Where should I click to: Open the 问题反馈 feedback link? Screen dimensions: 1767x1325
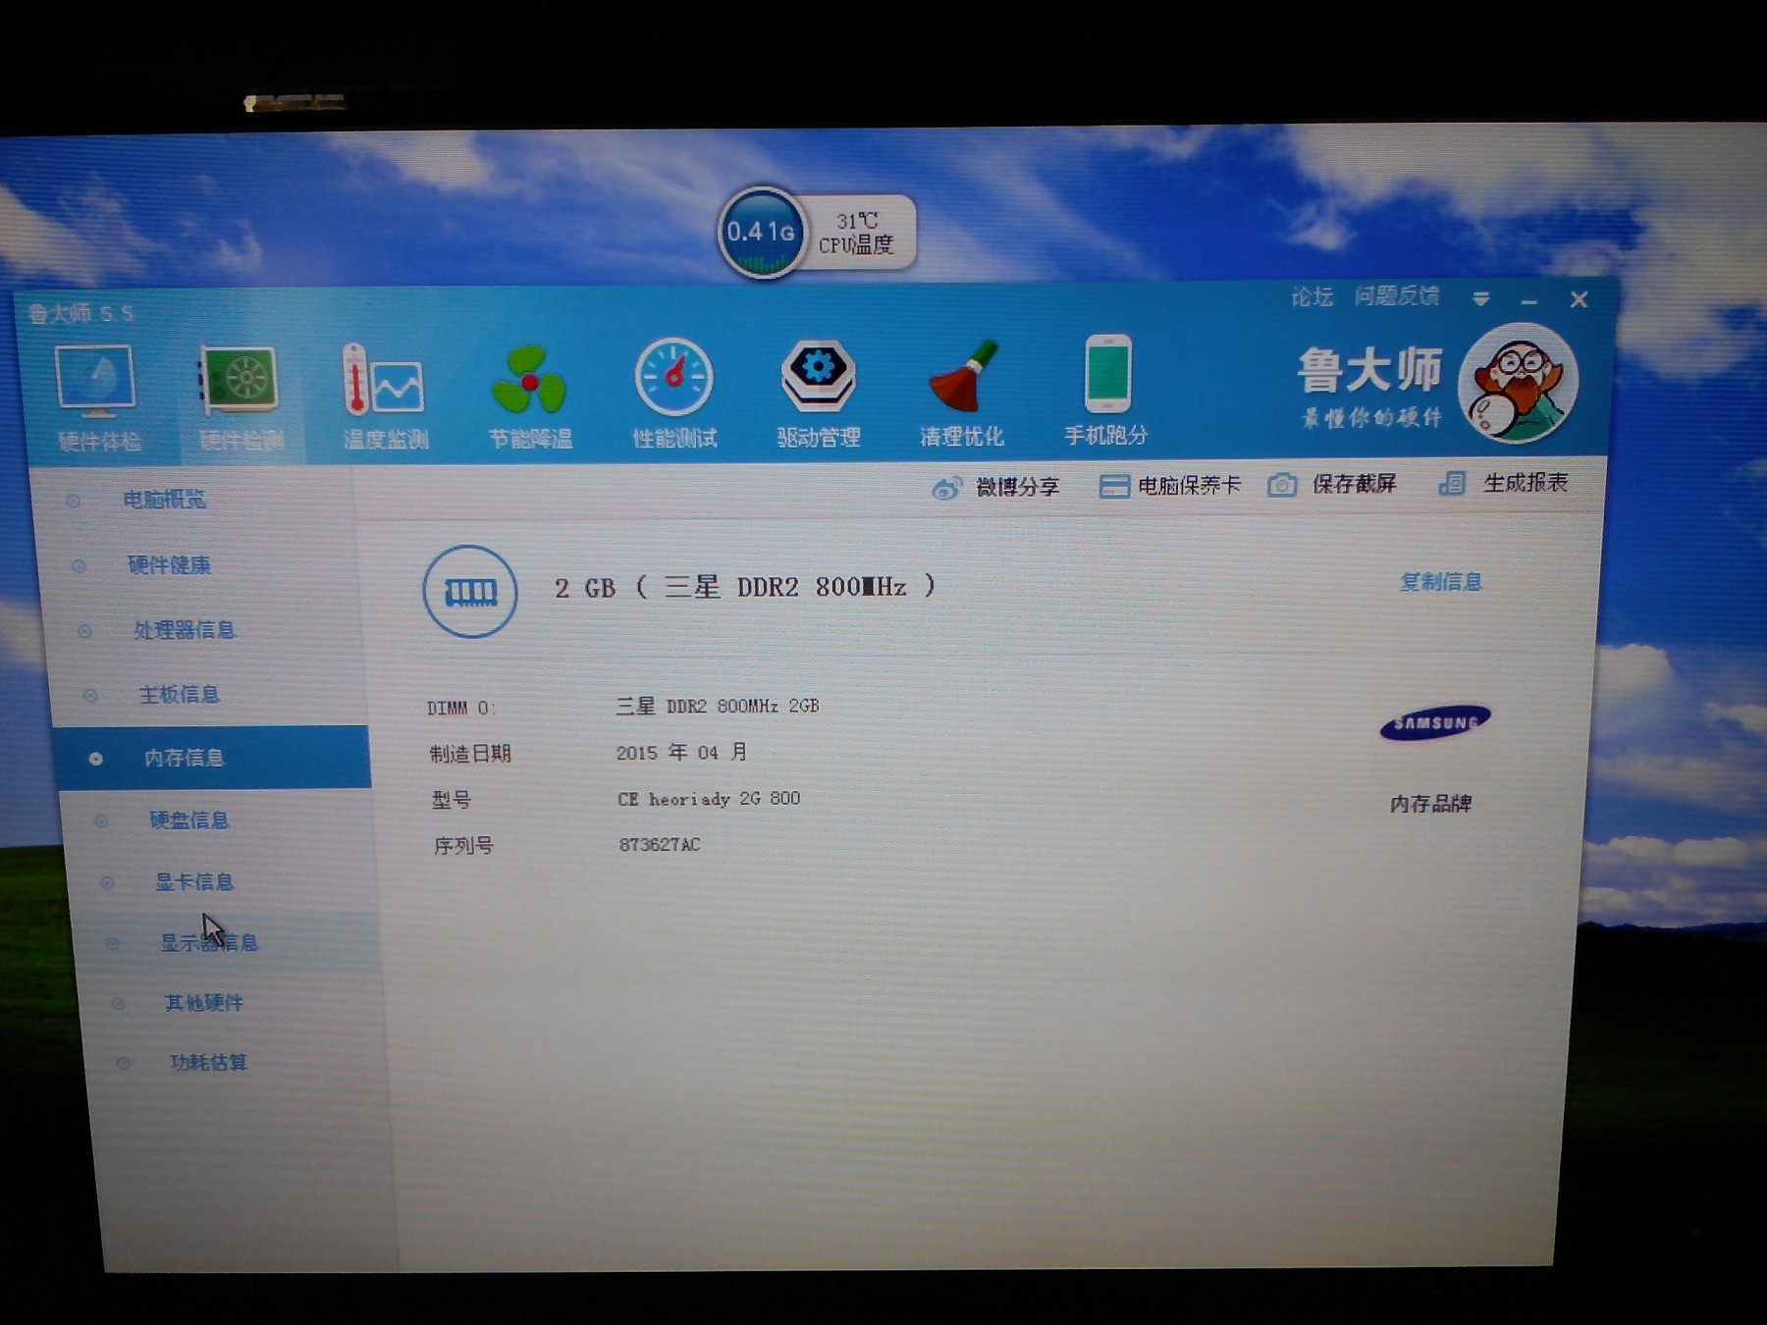tap(1397, 295)
